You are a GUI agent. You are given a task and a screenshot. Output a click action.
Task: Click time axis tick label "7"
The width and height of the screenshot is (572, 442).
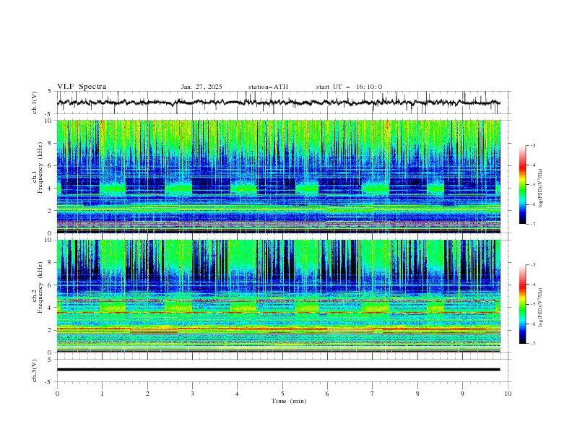pyautogui.click(x=373, y=394)
